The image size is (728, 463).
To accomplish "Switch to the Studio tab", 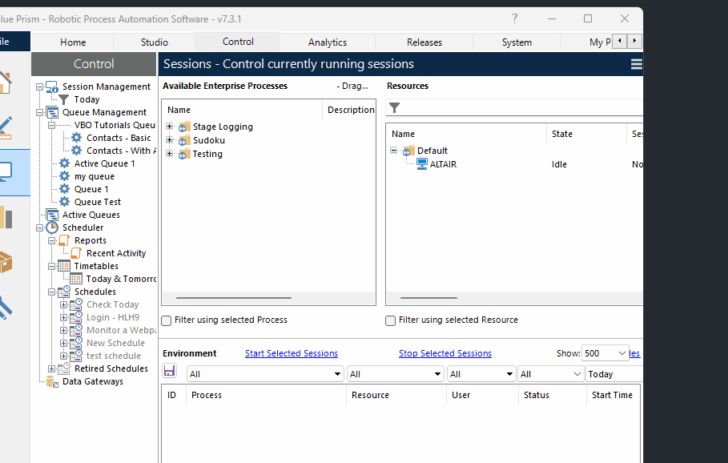I will (x=155, y=42).
